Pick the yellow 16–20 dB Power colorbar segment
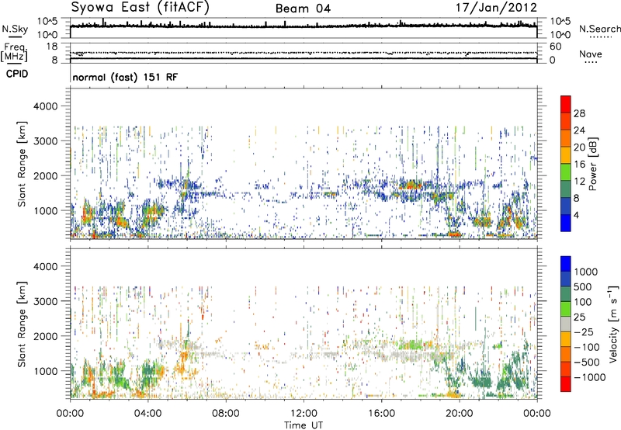The image size is (621, 430). pos(566,154)
